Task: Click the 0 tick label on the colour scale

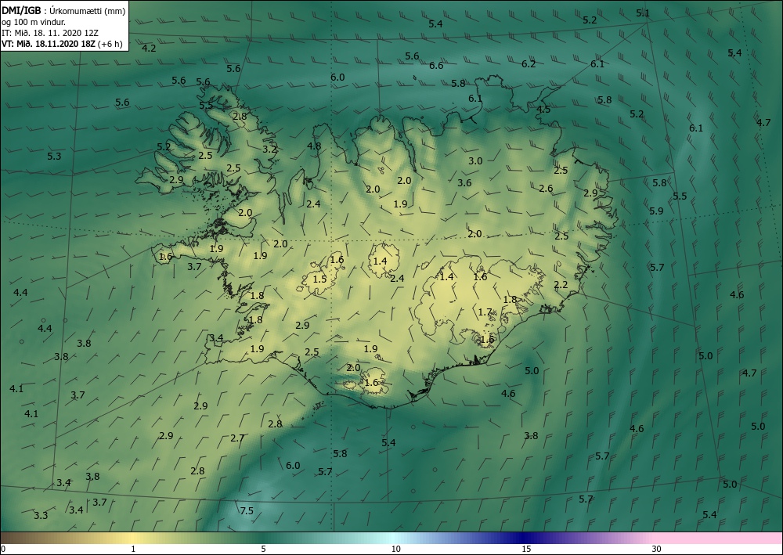Action: (x=3, y=549)
